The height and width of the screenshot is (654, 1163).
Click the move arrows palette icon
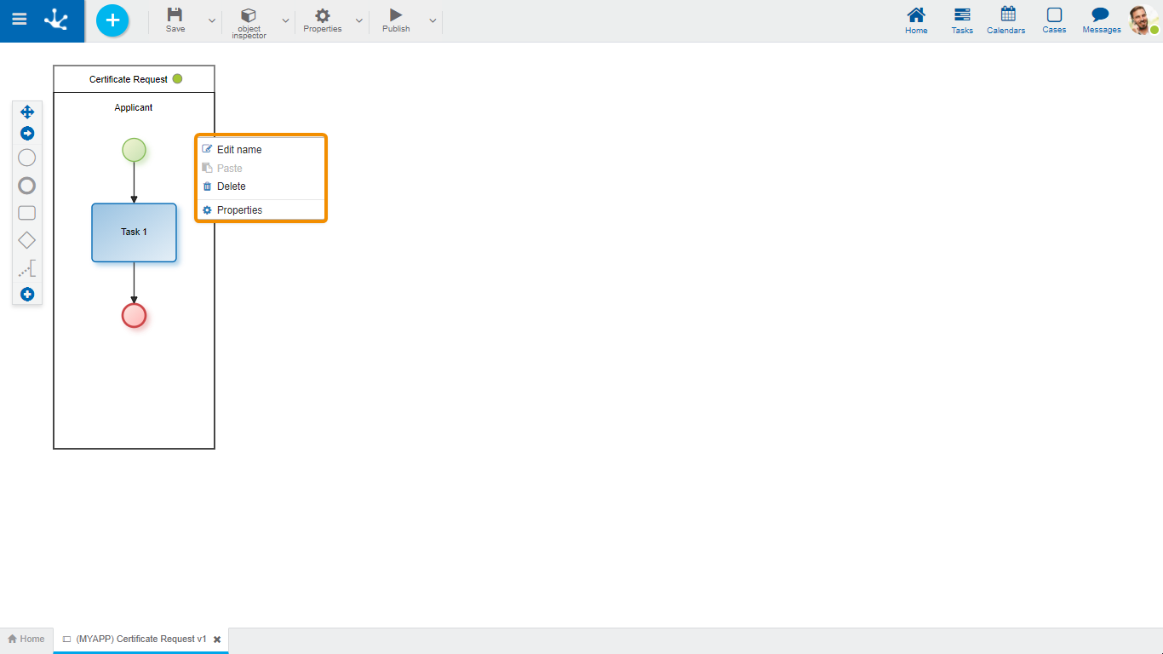pyautogui.click(x=27, y=112)
